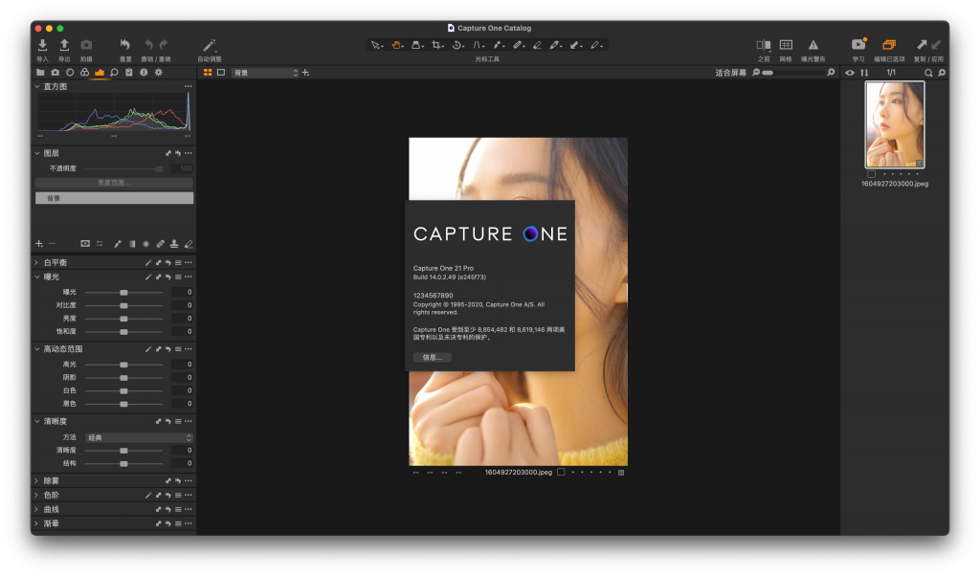Viewport: 980px width, 576px height.
Task: Click the Capture (拍摄) camera icon
Action: (86, 45)
